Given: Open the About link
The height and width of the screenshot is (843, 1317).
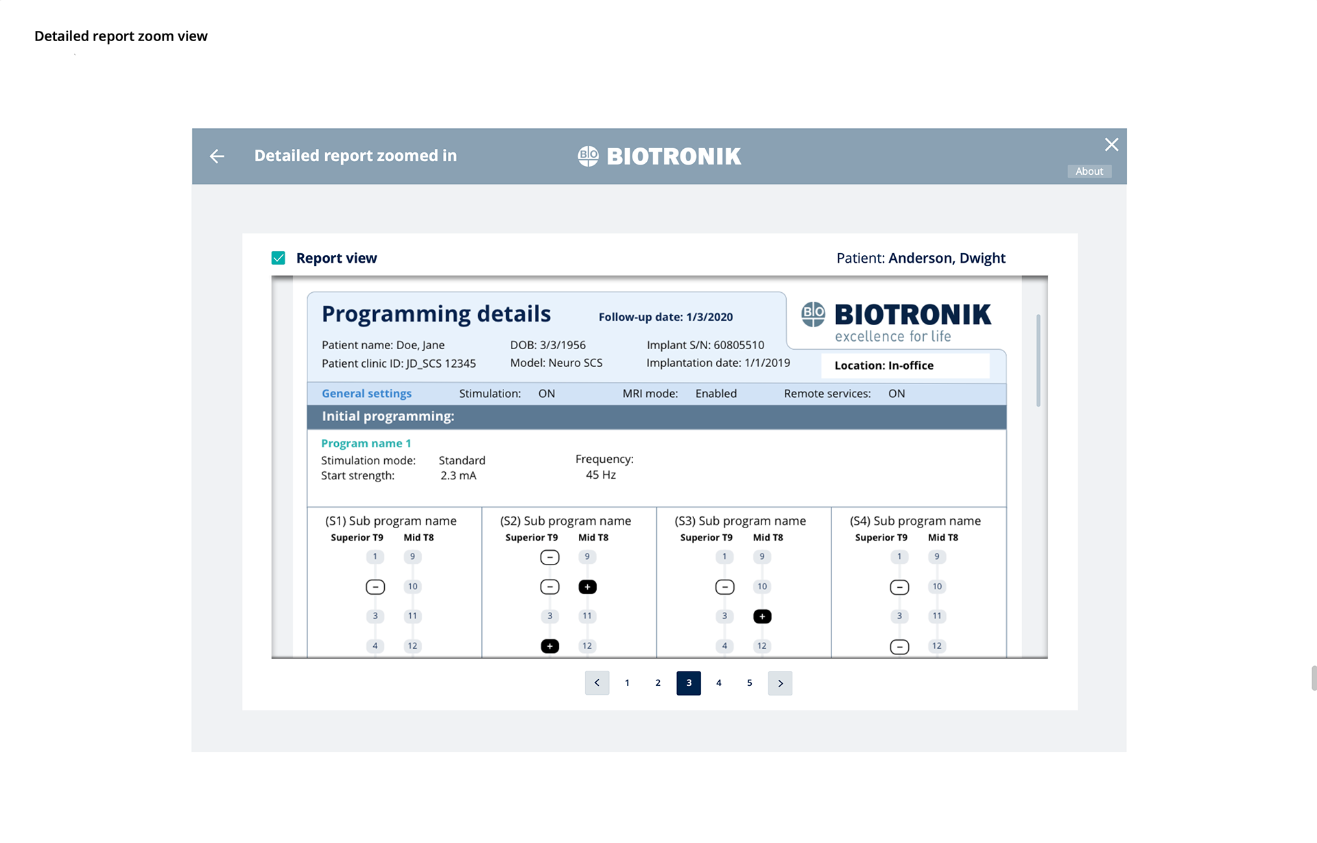Looking at the screenshot, I should pyautogui.click(x=1089, y=171).
